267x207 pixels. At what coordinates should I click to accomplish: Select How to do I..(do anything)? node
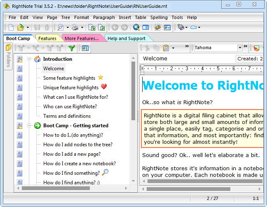click(73, 135)
